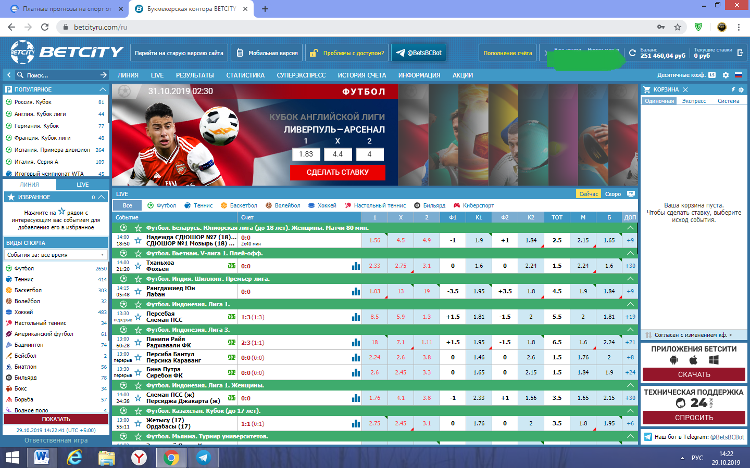The width and height of the screenshot is (750, 468).
Task: Click the logout icon near balance
Action: [740, 53]
